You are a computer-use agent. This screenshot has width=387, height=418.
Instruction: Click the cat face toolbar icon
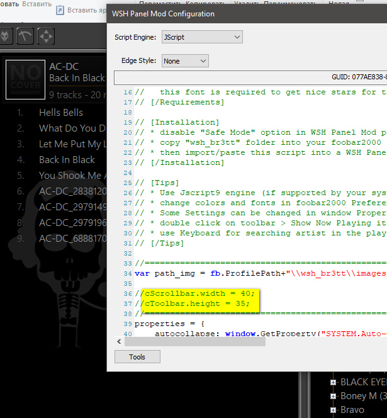click(5, 36)
